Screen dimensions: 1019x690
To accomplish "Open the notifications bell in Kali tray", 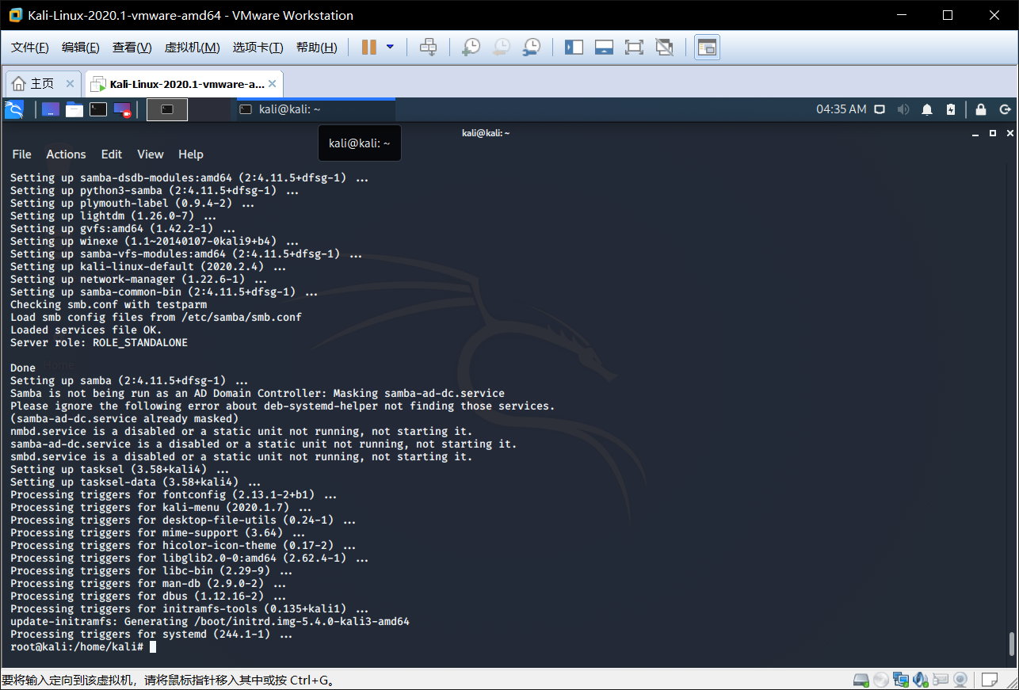I will [x=927, y=109].
